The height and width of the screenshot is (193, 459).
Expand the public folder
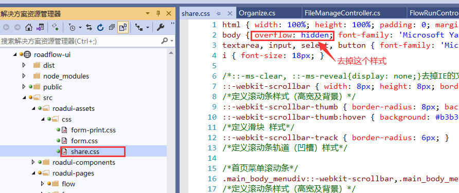click(24, 87)
